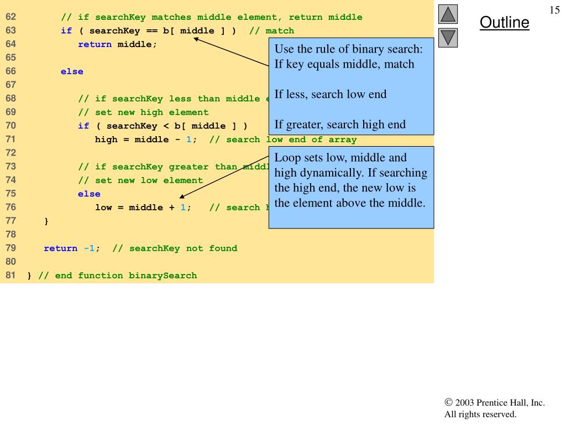Select line number 64
The width and height of the screenshot is (566, 425).
coord(11,44)
